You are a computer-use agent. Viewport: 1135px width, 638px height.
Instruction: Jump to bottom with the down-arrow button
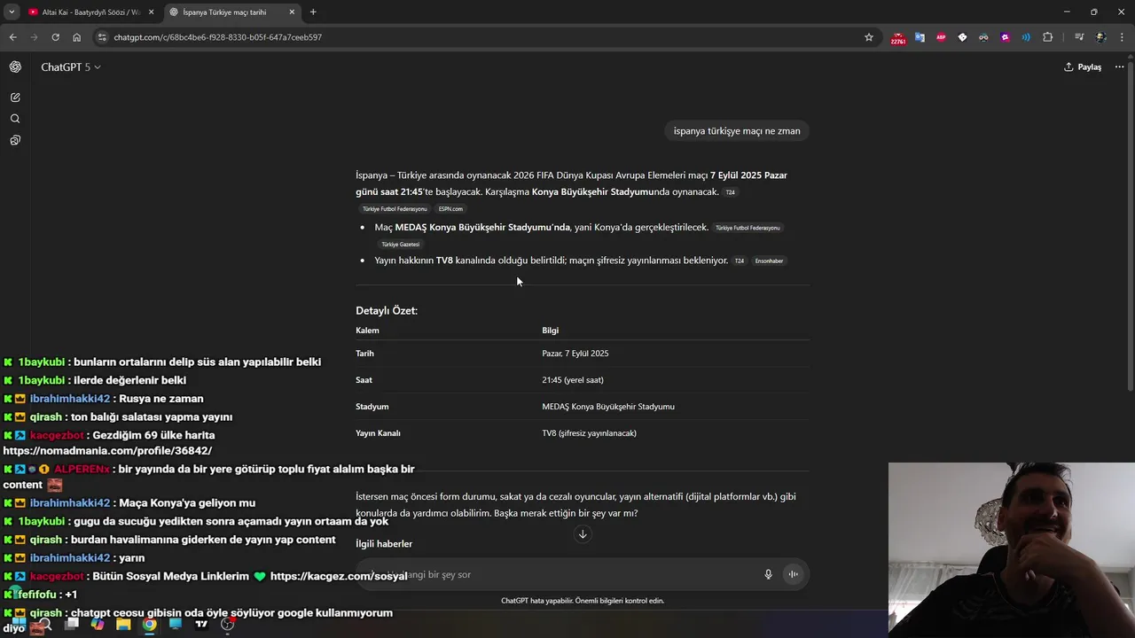(x=583, y=533)
